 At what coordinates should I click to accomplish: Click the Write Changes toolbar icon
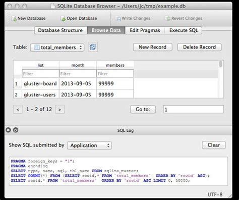coord(118,19)
